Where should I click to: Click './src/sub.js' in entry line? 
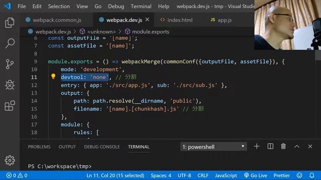pyautogui.click(x=195, y=85)
